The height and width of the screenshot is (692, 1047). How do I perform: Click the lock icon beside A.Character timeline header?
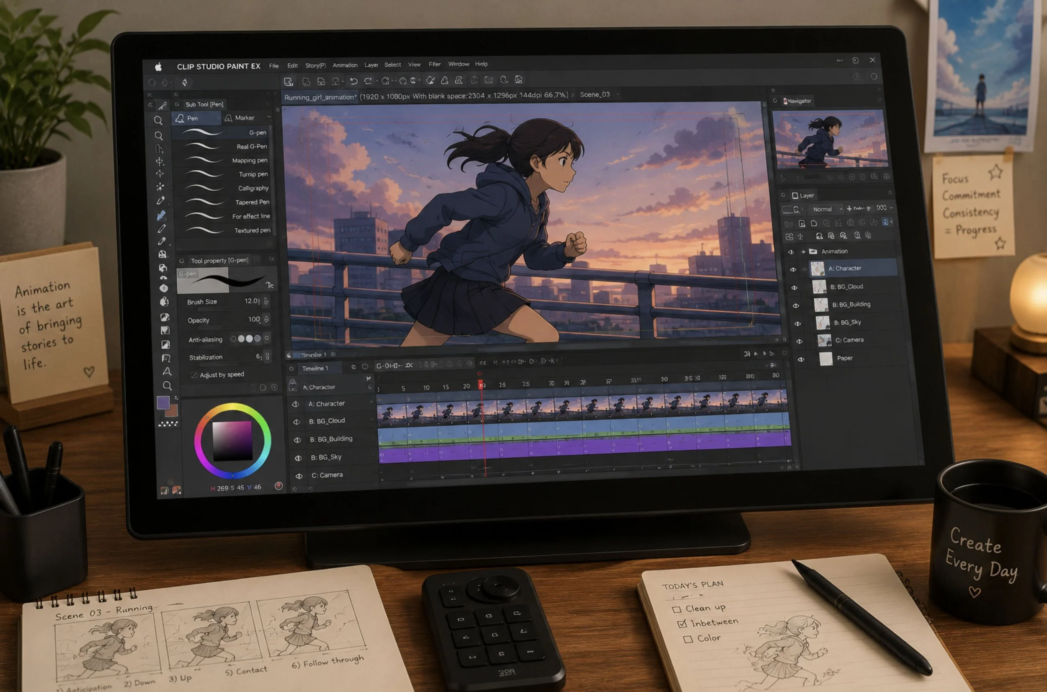click(x=292, y=386)
